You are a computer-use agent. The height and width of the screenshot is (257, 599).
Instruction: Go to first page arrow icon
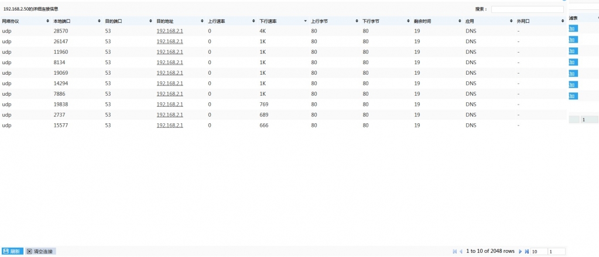tap(454, 251)
